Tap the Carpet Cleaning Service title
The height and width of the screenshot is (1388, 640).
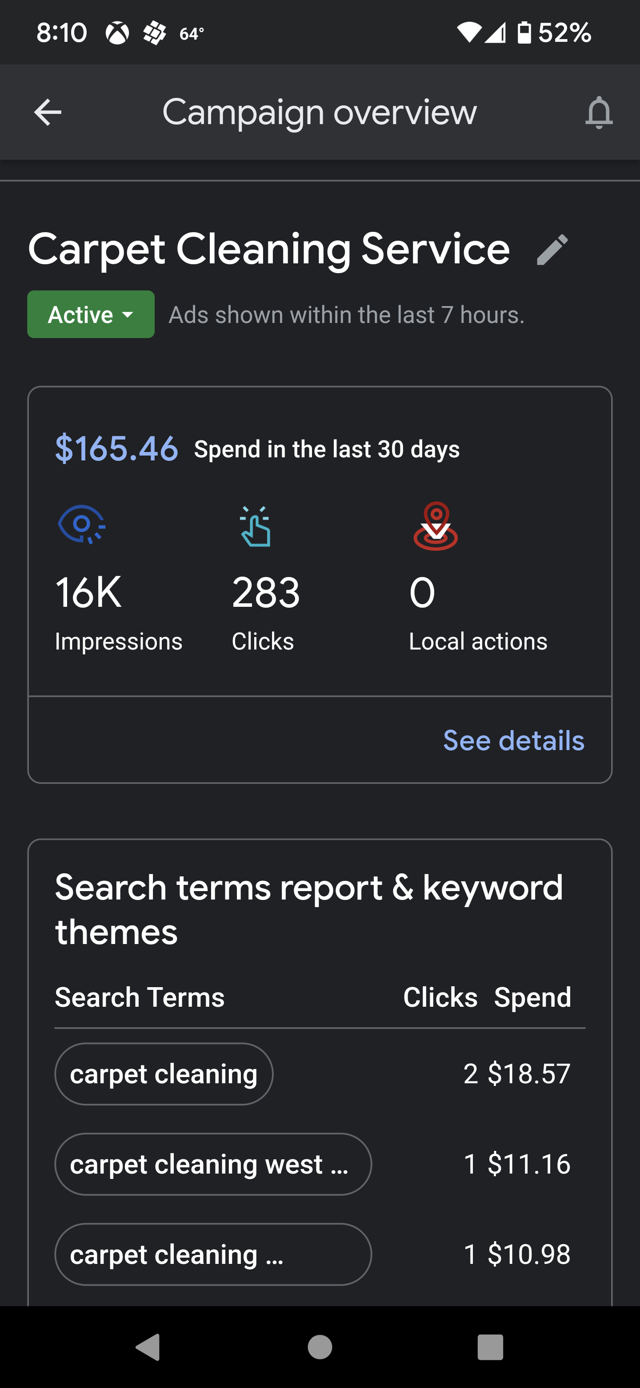coord(268,249)
